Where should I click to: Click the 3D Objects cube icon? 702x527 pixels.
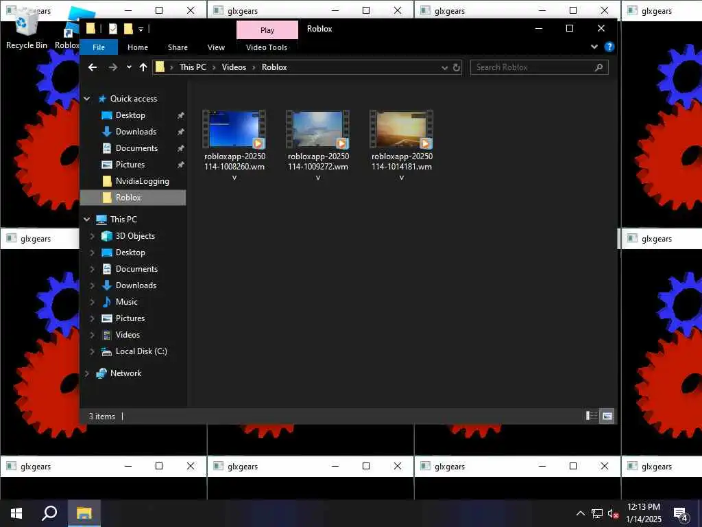(x=107, y=236)
